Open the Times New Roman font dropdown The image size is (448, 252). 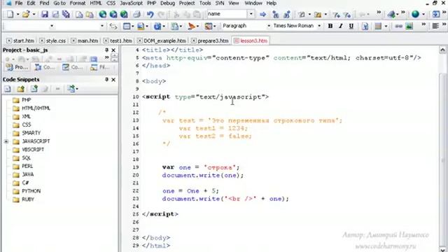319,26
